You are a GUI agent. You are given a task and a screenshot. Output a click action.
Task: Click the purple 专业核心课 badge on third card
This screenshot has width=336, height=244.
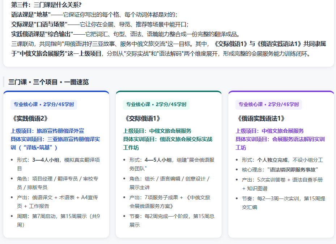coord(269,105)
